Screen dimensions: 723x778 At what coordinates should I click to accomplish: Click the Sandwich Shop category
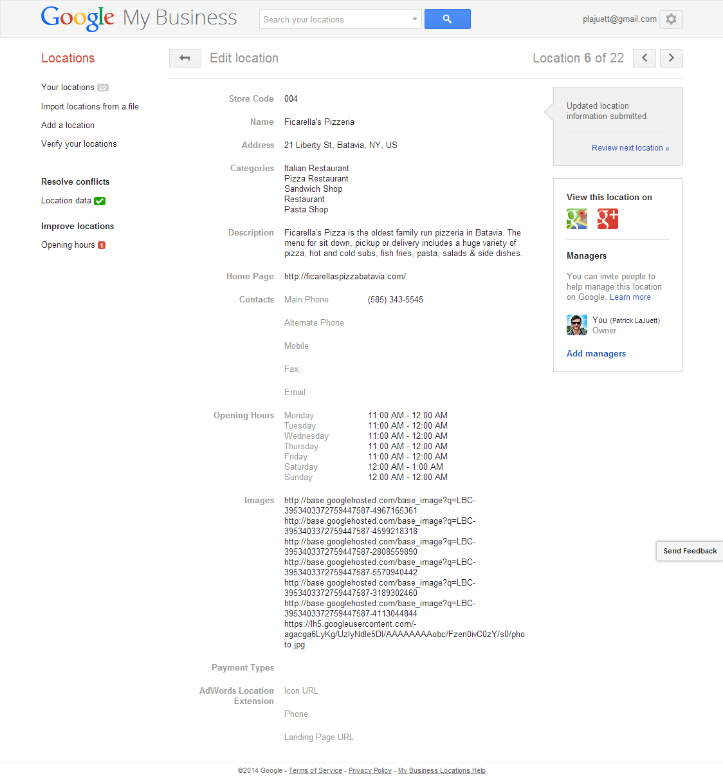(x=313, y=189)
